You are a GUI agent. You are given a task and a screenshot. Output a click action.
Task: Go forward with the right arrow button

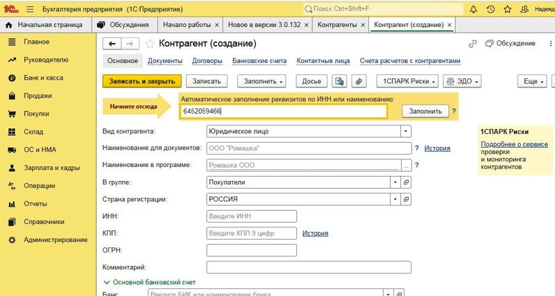point(130,44)
